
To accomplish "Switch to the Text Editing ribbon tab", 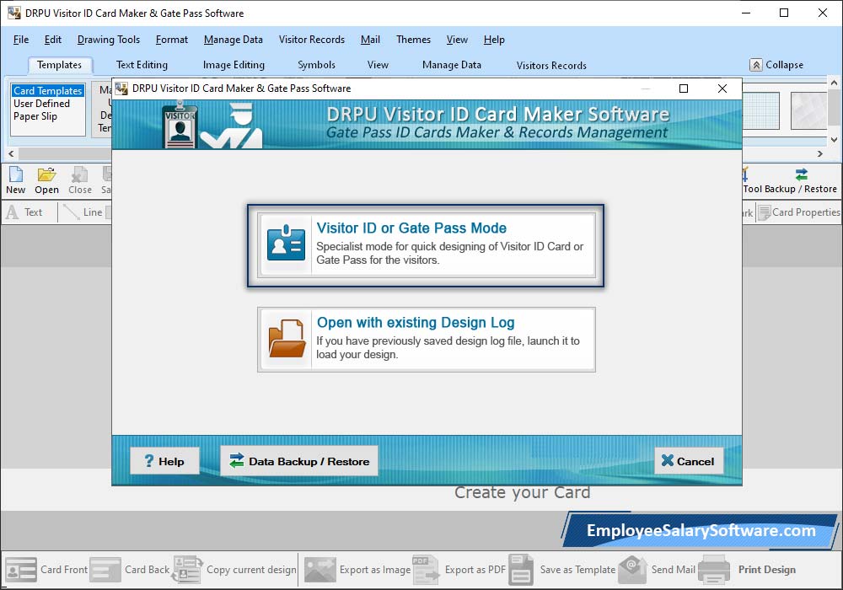I will coord(142,65).
